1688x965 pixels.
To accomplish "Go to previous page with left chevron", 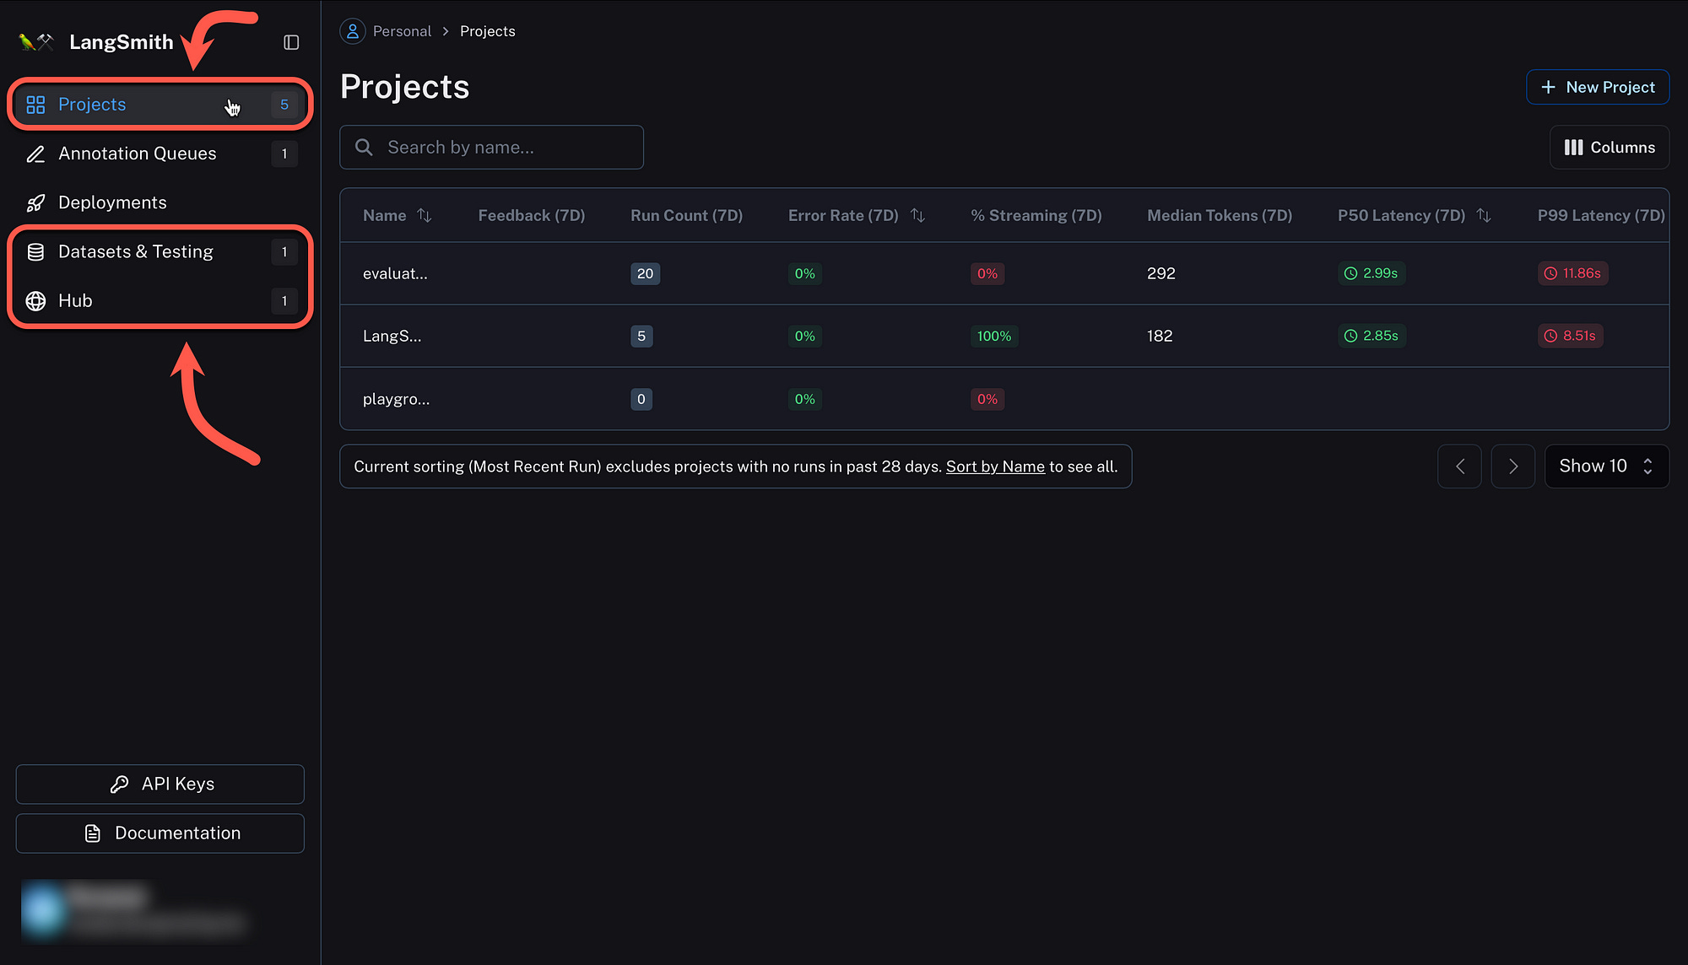I will tap(1459, 466).
